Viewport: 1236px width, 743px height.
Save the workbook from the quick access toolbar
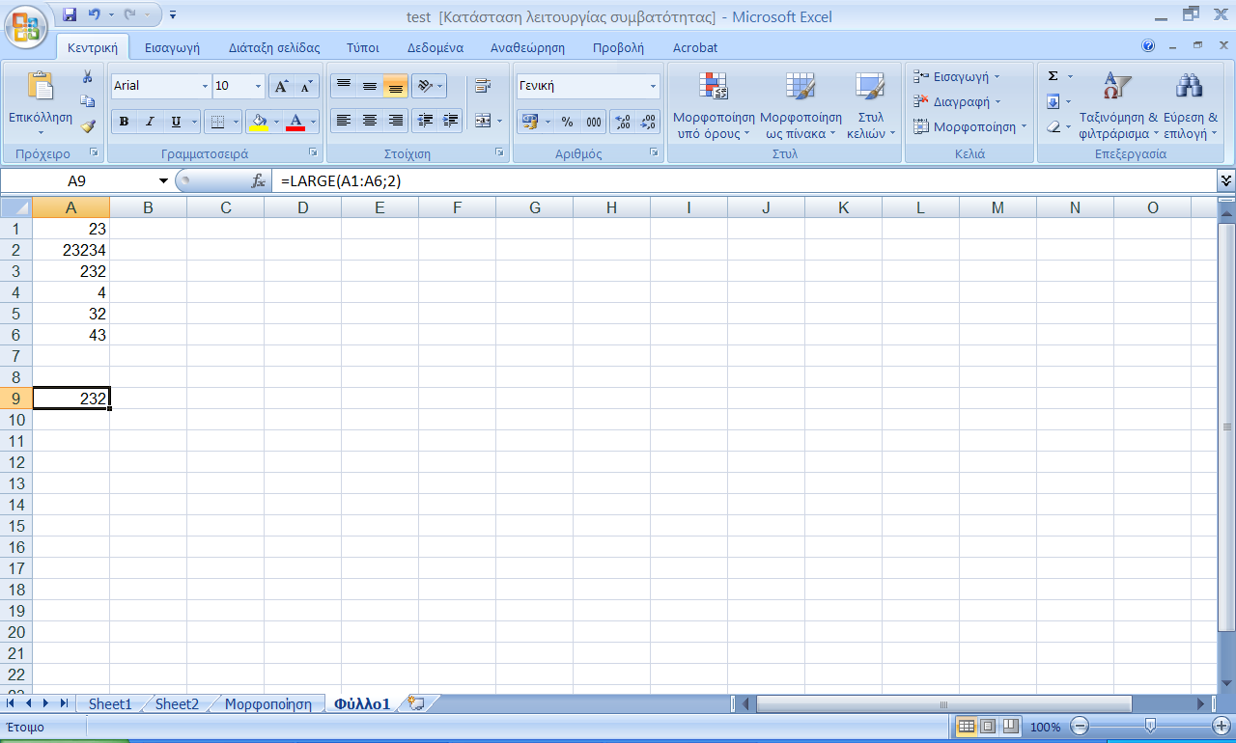pyautogui.click(x=70, y=15)
